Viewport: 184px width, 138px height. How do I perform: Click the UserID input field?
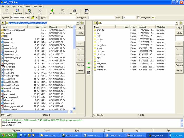point(62,18)
